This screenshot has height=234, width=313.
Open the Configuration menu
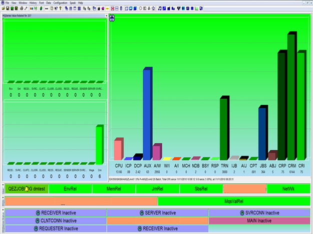pos(61,3)
